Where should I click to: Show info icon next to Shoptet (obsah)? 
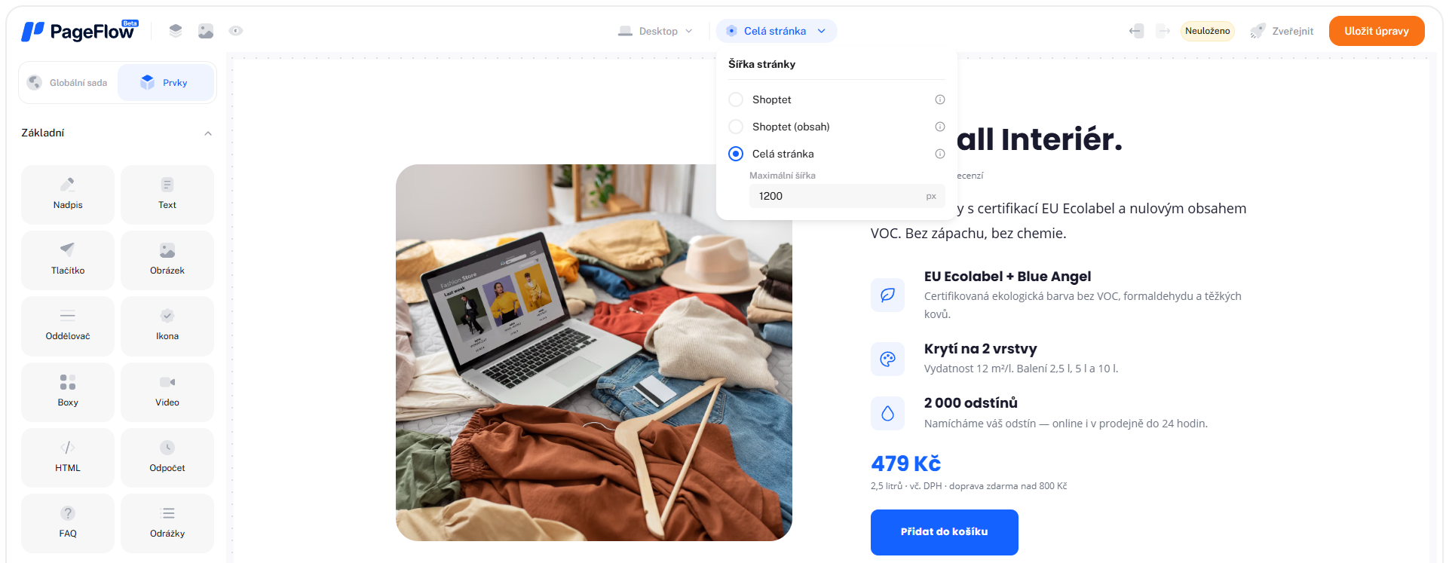coord(940,127)
